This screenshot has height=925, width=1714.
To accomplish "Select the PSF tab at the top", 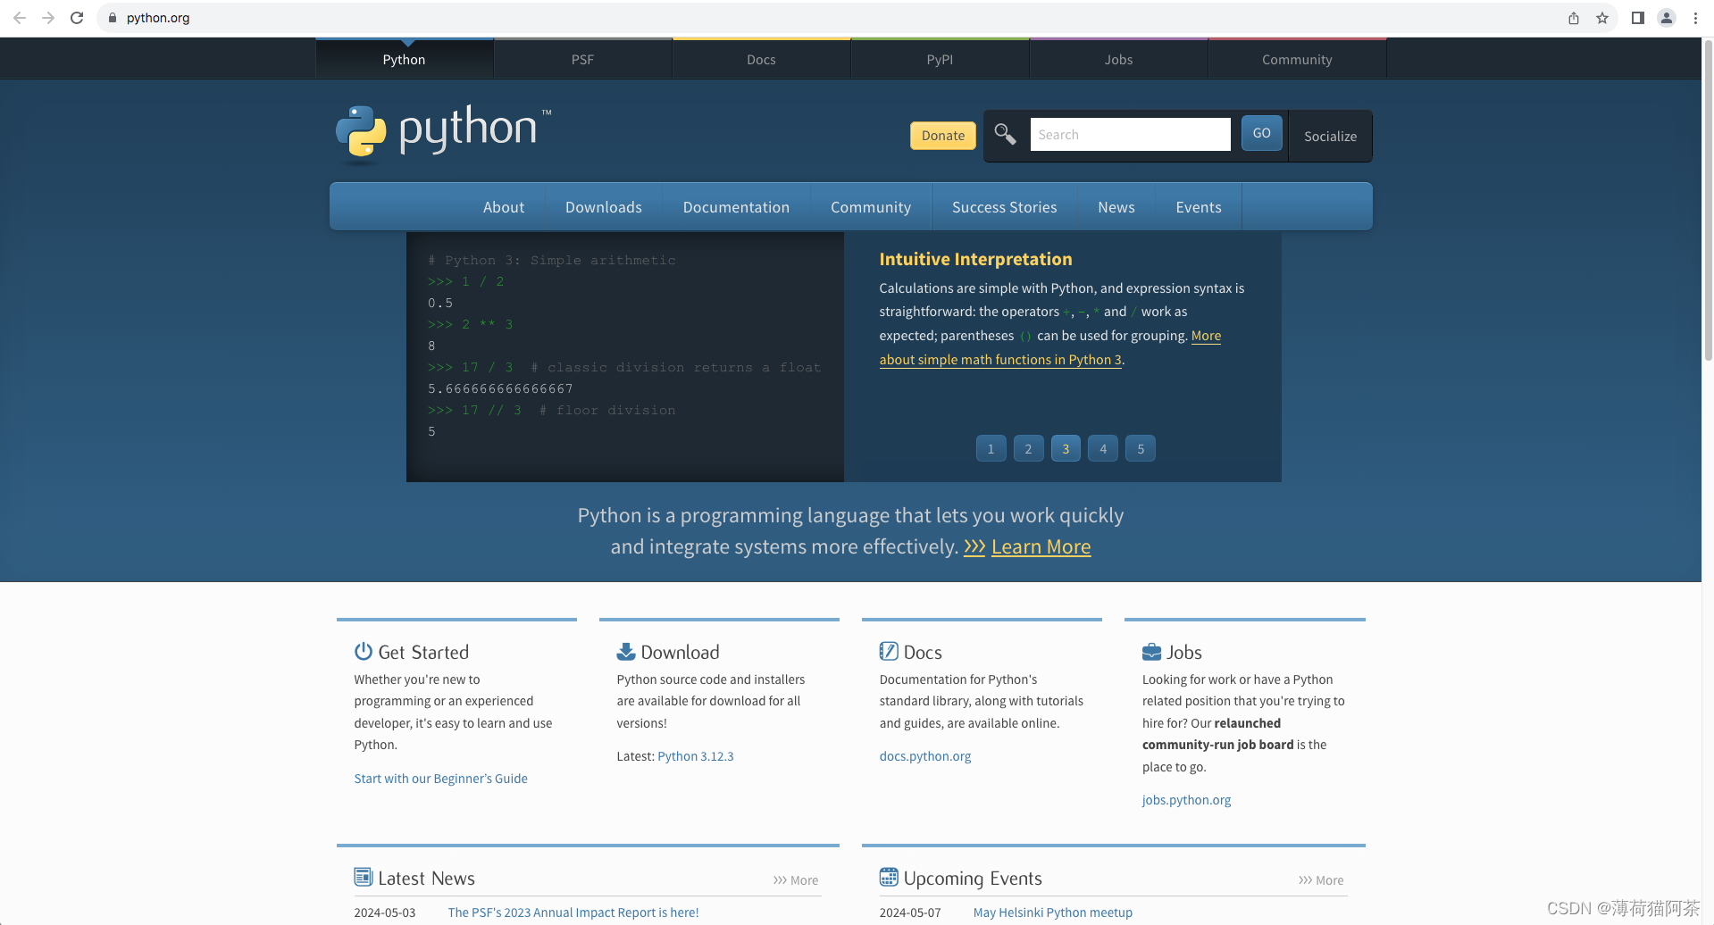I will coord(582,59).
